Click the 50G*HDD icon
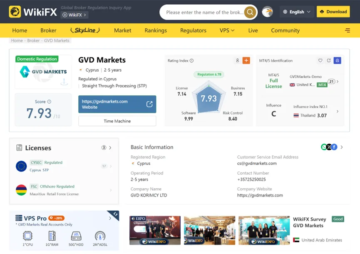 (76, 236)
